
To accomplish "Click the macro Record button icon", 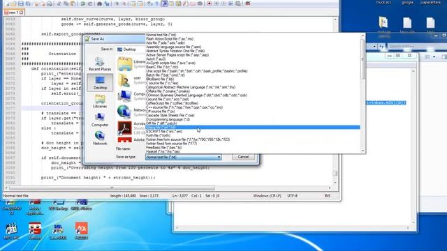I will click(210, 3).
